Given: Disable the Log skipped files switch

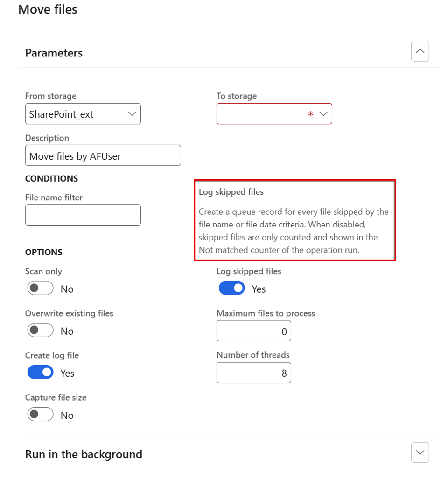Looking at the screenshot, I should (x=231, y=288).
